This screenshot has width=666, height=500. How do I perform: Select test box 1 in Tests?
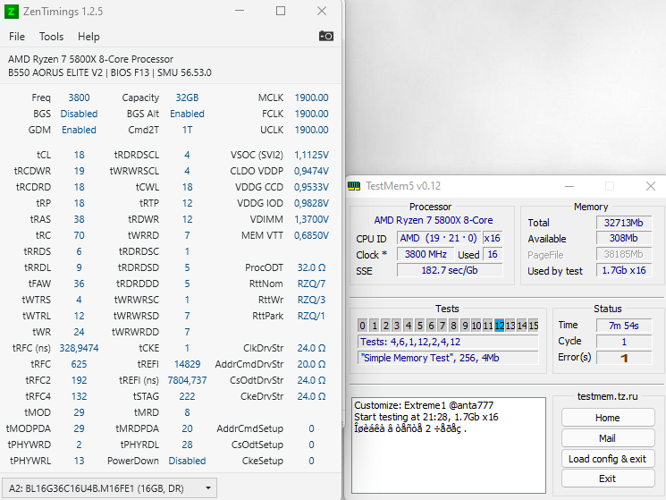tap(375, 326)
